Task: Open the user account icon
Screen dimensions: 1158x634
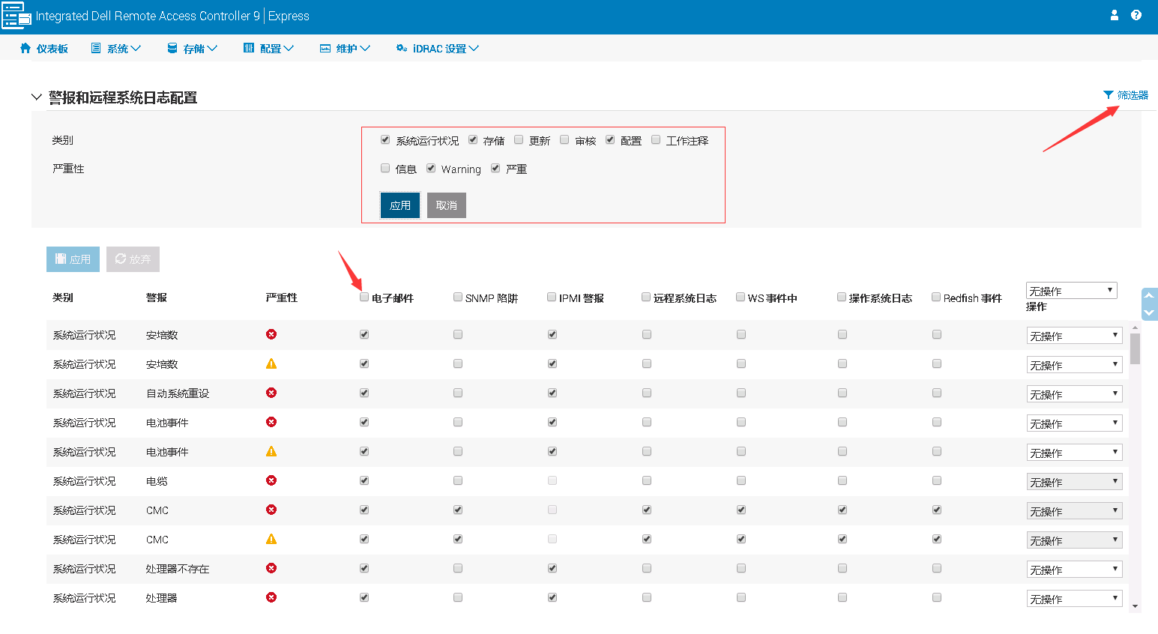Action: [x=1115, y=15]
